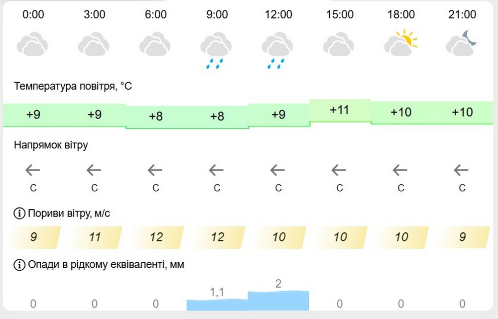This screenshot has width=498, height=319.
Task: Click the rainy cloud icon at 9:00
Action: pos(216,50)
